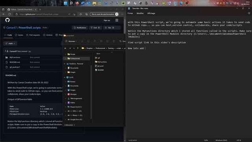Open Edge Collections icon
The width and height of the screenshot is (252, 142).
[87, 14]
